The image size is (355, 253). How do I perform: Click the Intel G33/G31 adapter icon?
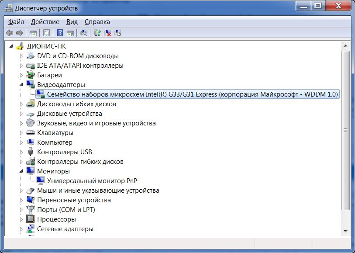(x=40, y=94)
